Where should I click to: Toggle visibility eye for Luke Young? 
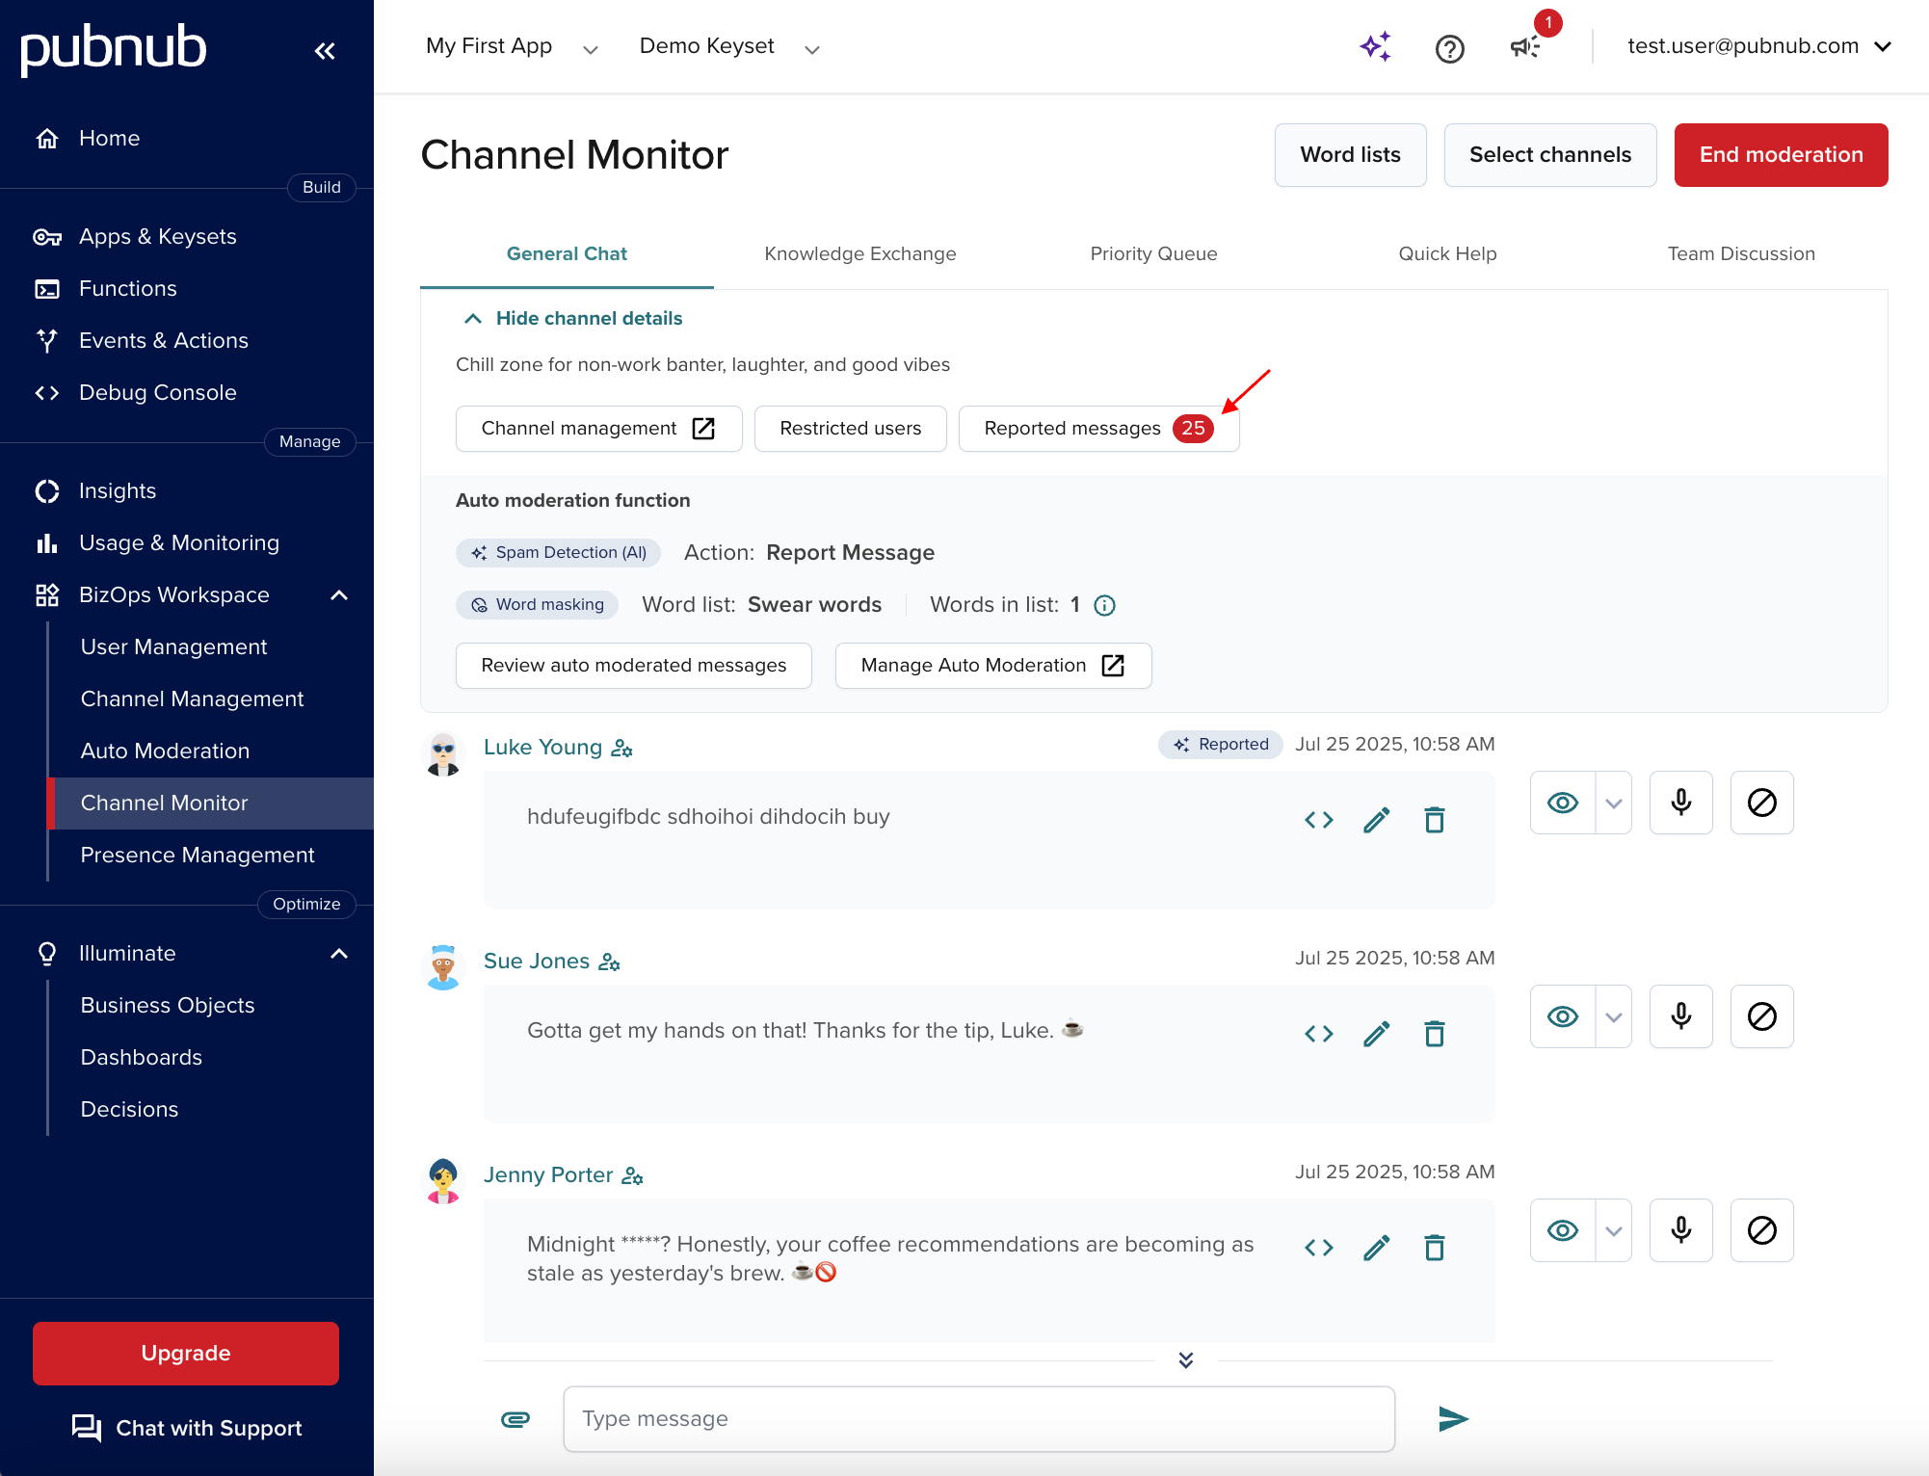pyautogui.click(x=1562, y=803)
